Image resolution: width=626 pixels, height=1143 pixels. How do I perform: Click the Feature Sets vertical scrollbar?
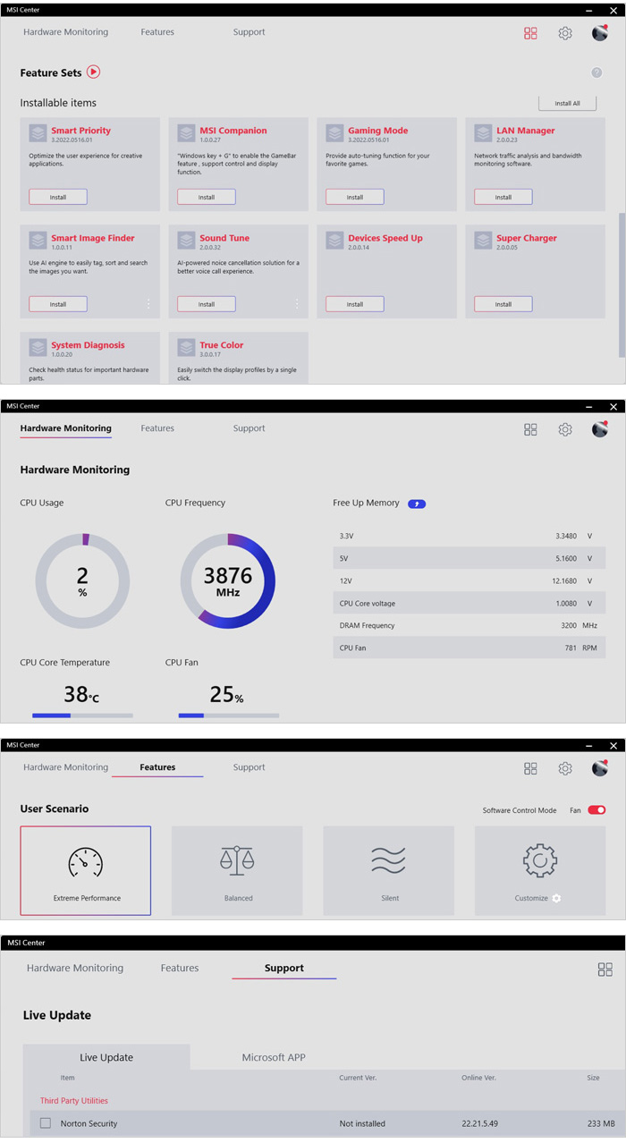click(622, 285)
